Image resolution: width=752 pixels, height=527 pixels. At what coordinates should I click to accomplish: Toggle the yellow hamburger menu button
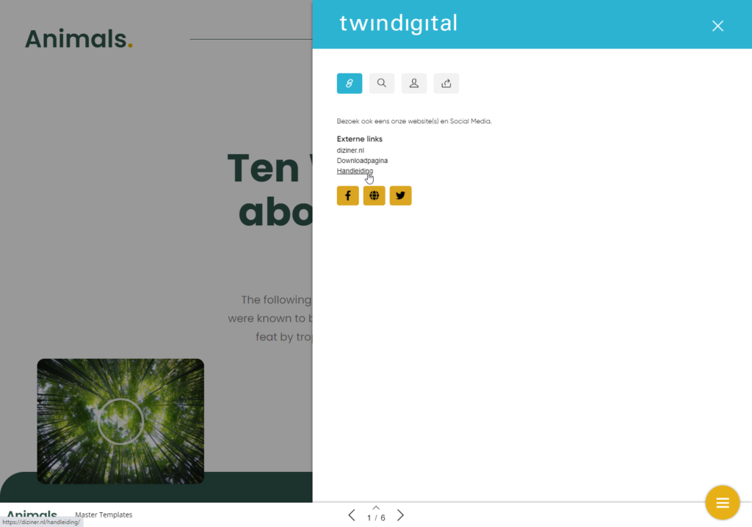[x=723, y=503]
